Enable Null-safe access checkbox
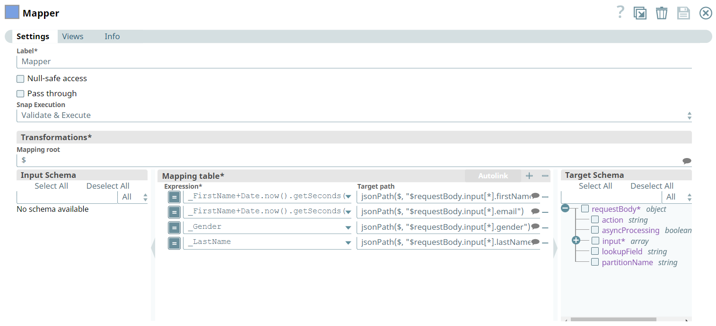716x326 pixels. 20,79
